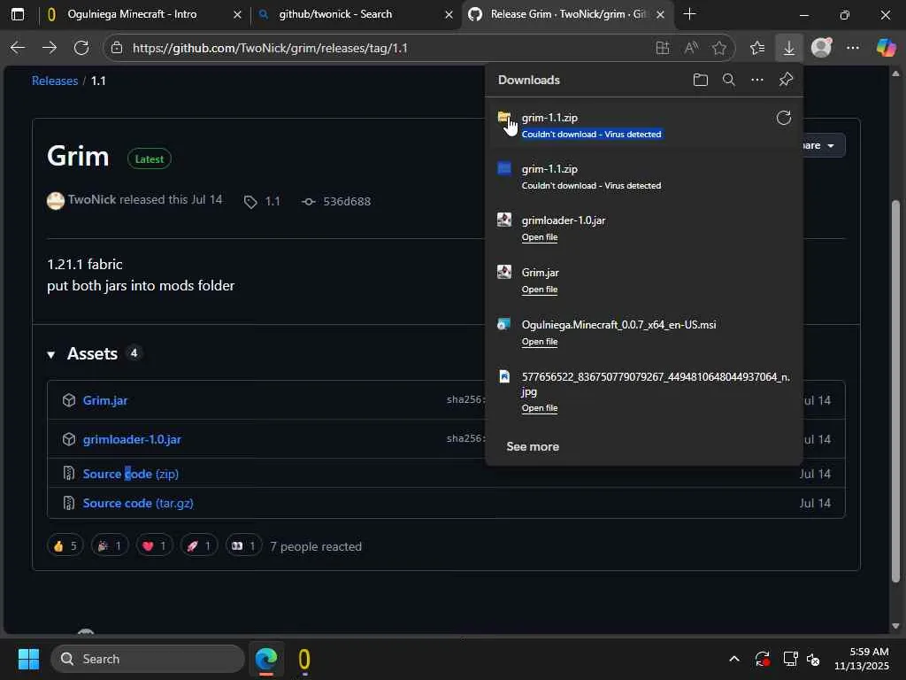This screenshot has height=680, width=906.
Task: Go back with the browser back arrow
Action: 18,48
